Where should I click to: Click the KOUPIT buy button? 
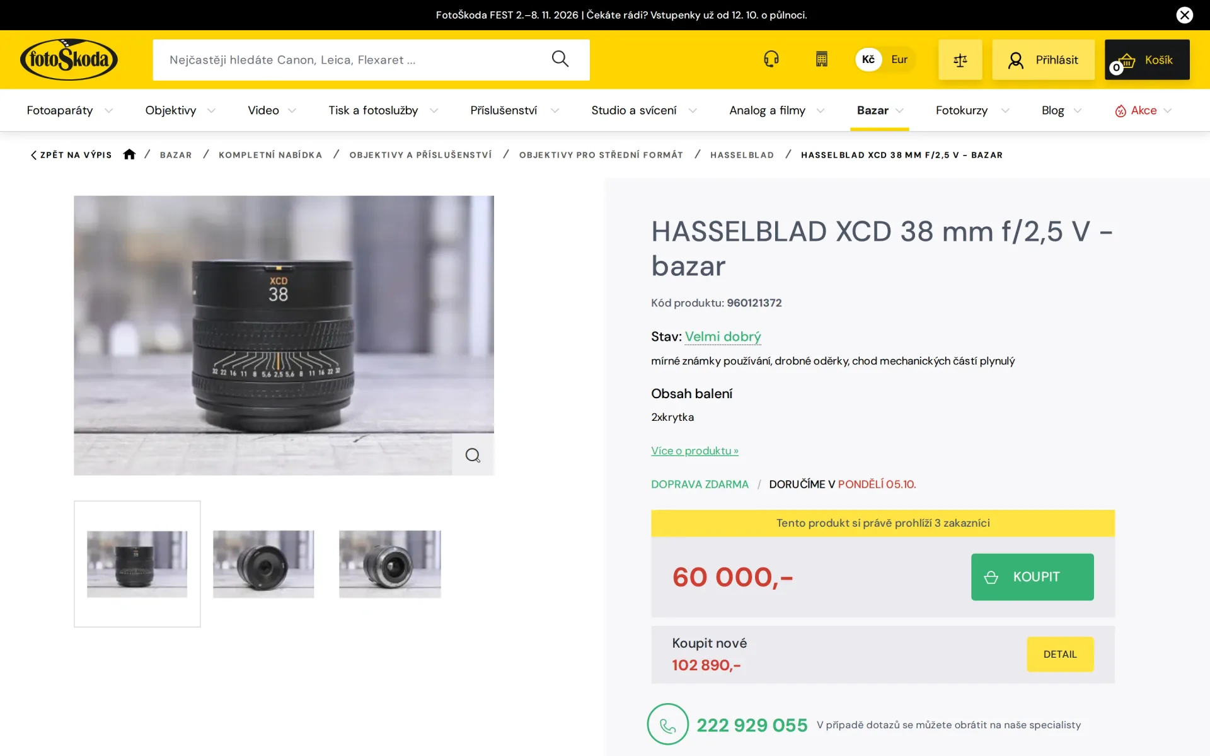tap(1032, 577)
